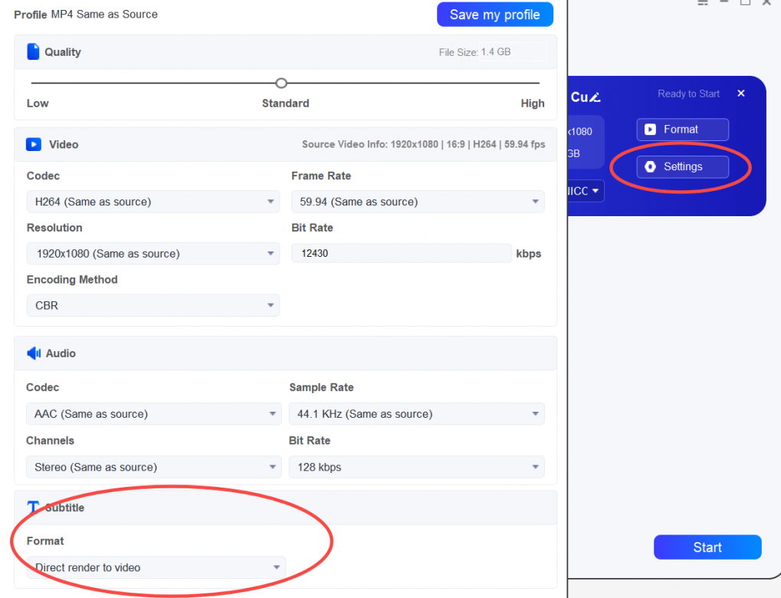Open the Format options button
Image resolution: width=781 pixels, height=598 pixels.
pos(682,130)
